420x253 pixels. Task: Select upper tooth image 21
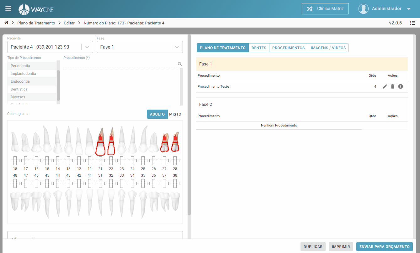[100, 141]
